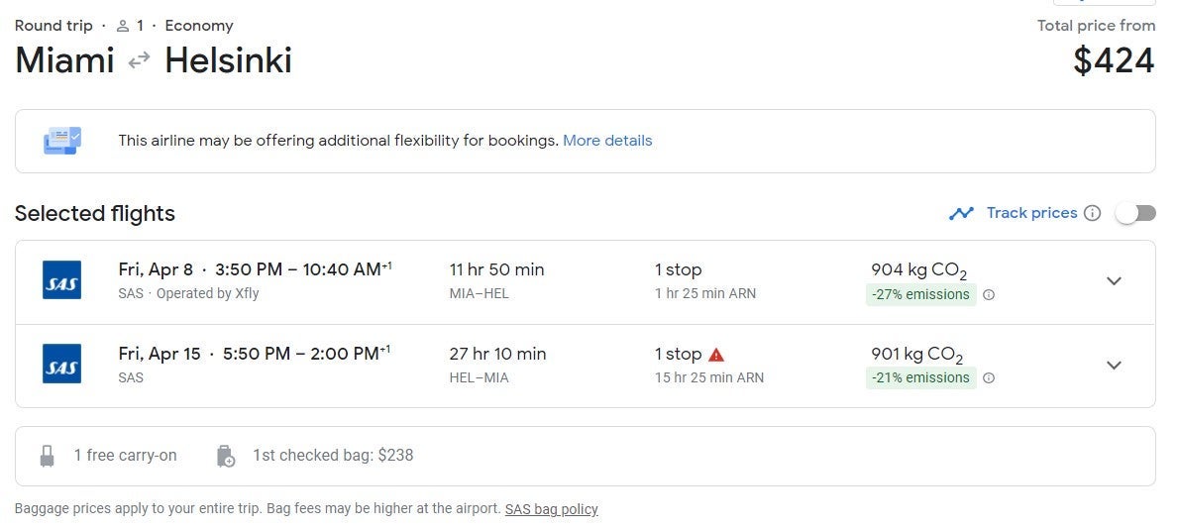Click info icon beside -27% emissions
Viewport: 1177px width, 530px height.
click(x=989, y=294)
